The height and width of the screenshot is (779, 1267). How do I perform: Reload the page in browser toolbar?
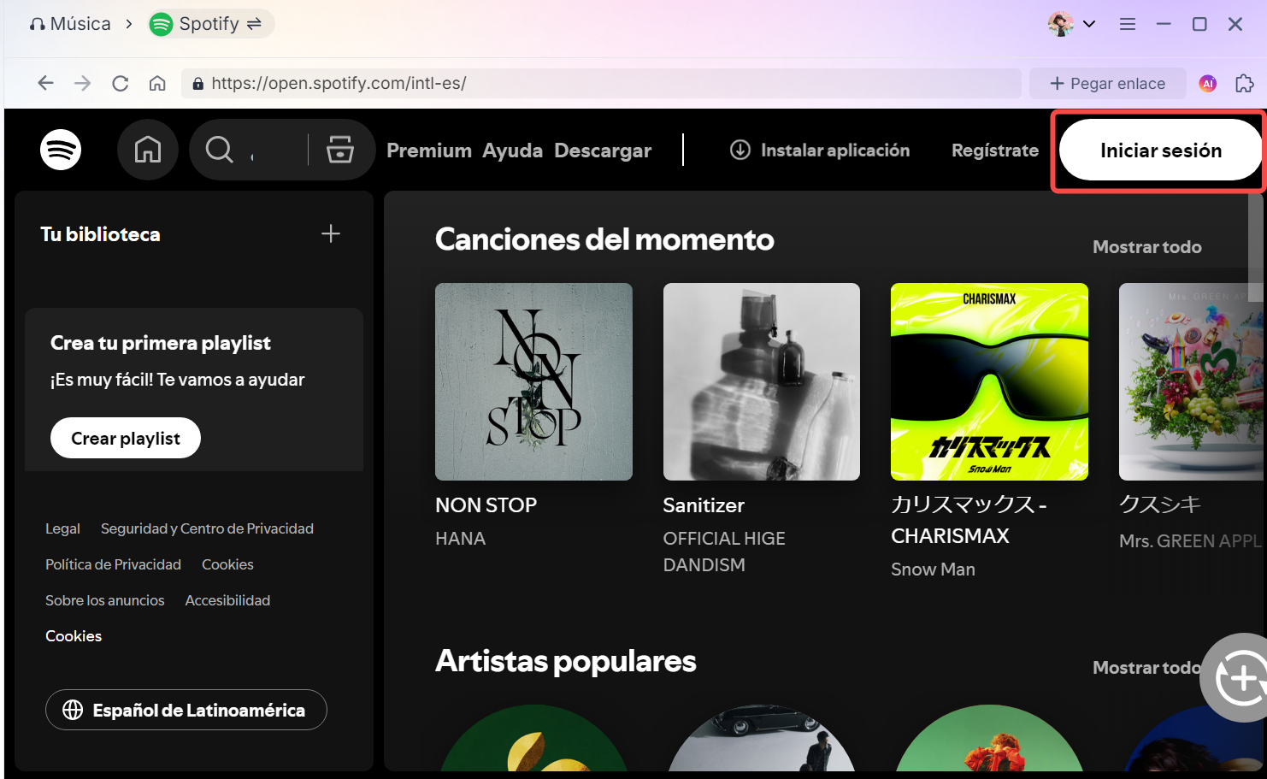point(121,83)
